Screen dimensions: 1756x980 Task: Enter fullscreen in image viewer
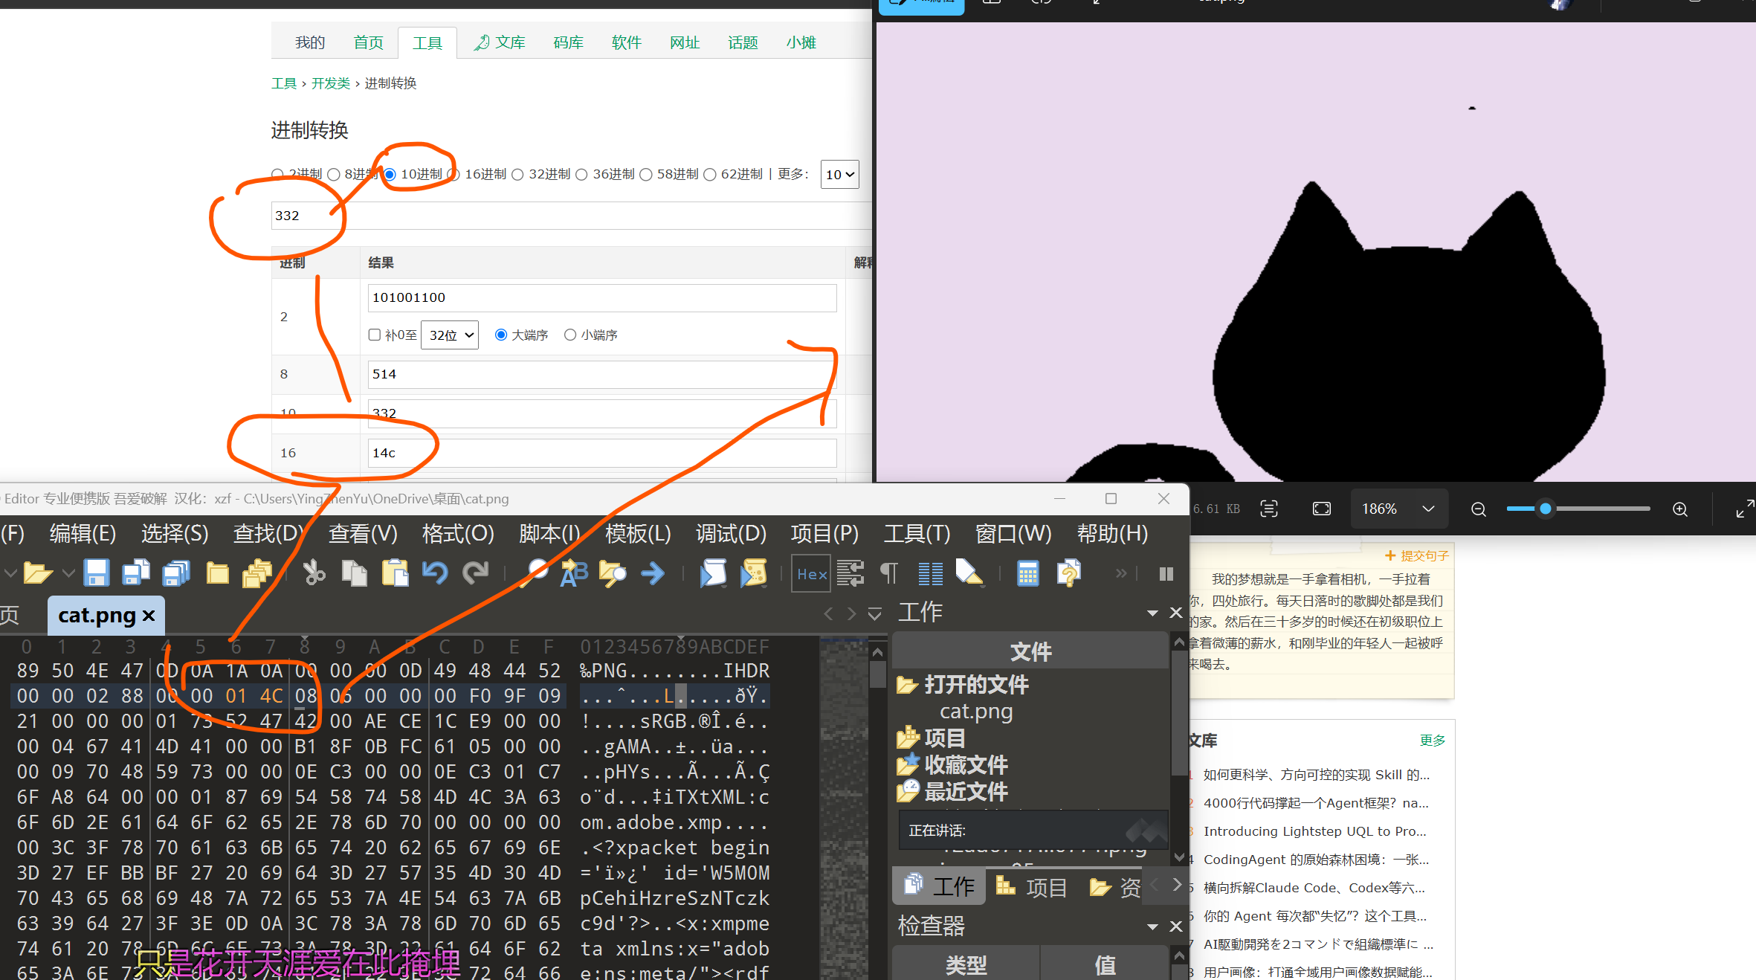point(1745,509)
